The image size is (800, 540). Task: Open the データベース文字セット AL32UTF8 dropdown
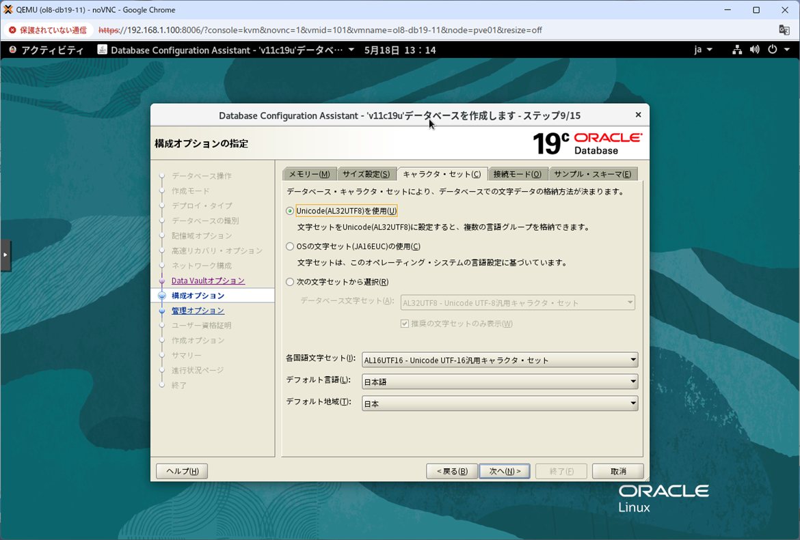pyautogui.click(x=518, y=302)
